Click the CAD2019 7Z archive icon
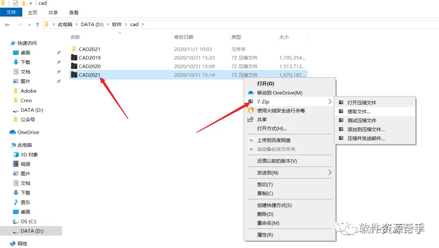The height and width of the screenshot is (248, 439). [x=74, y=57]
